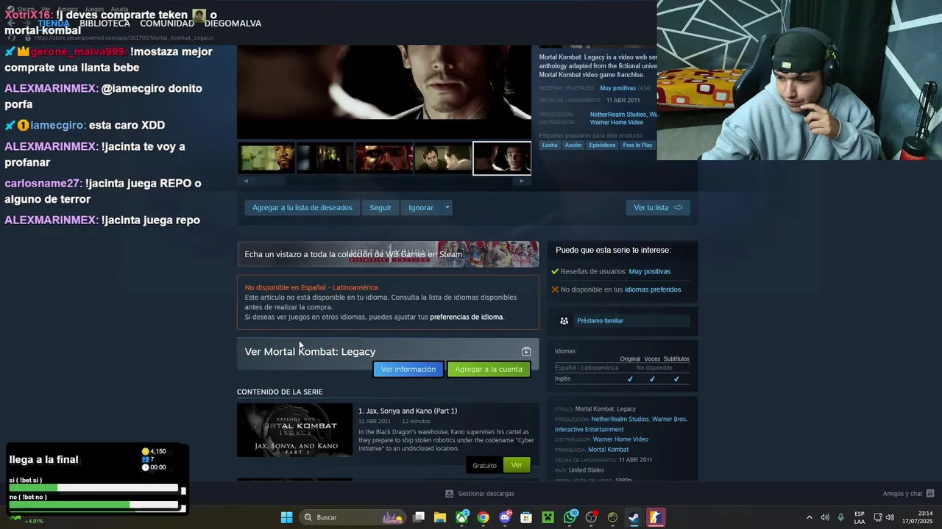Click the Buscar taskbar search box

353,517
